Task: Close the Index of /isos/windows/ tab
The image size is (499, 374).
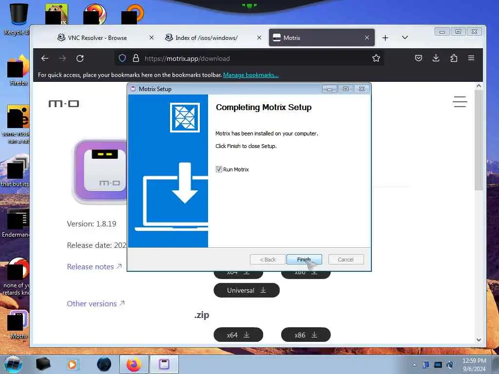Action: (259, 37)
